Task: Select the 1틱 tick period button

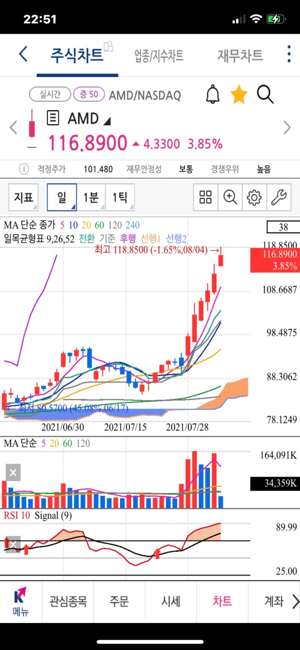Action: [x=120, y=197]
